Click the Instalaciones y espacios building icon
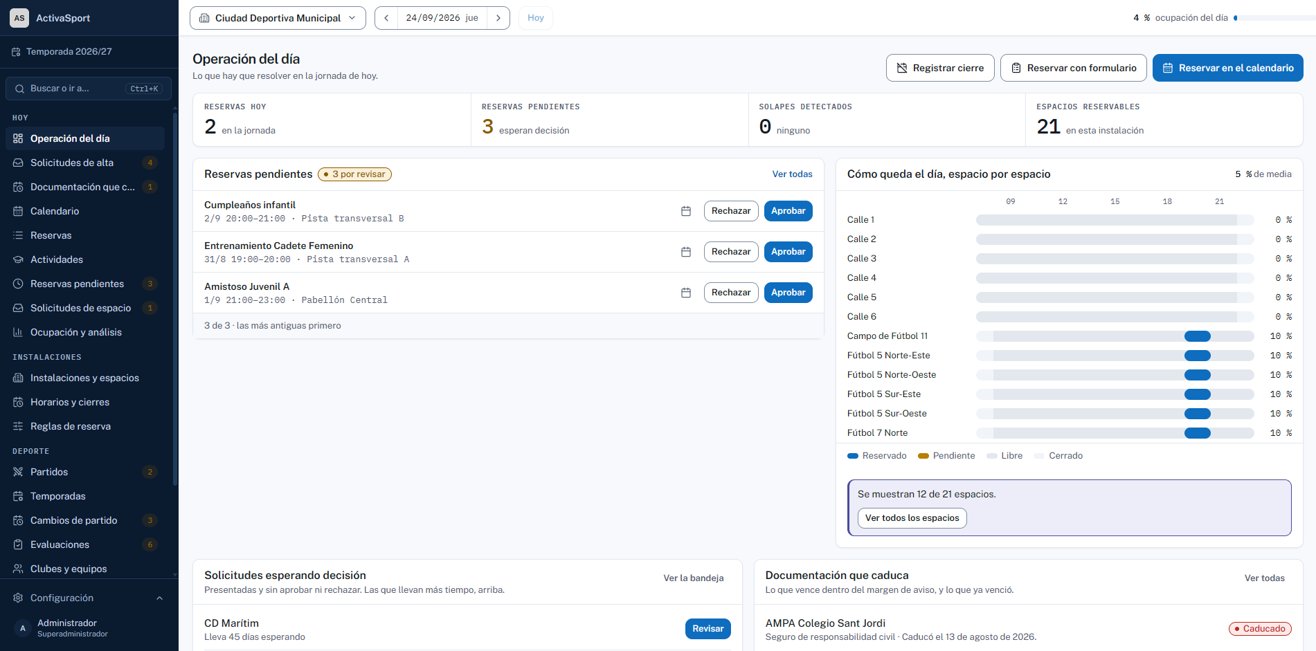Image resolution: width=1316 pixels, height=651 pixels. (x=18, y=378)
